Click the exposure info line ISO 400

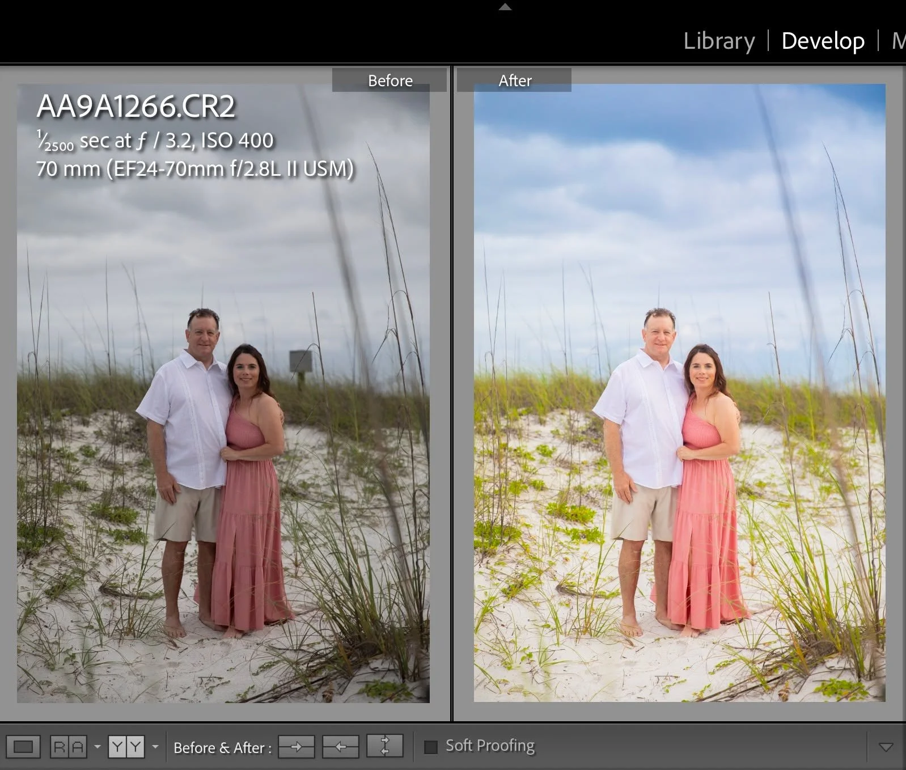[x=155, y=141]
